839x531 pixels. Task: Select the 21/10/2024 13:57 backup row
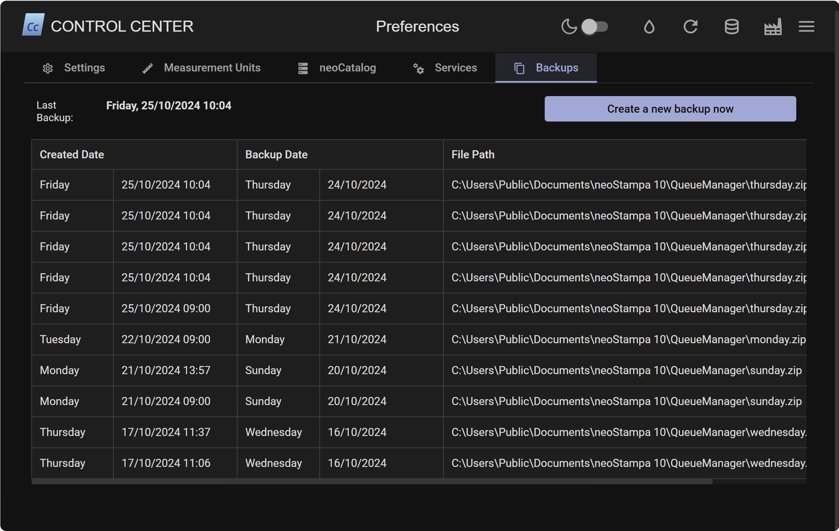(166, 370)
